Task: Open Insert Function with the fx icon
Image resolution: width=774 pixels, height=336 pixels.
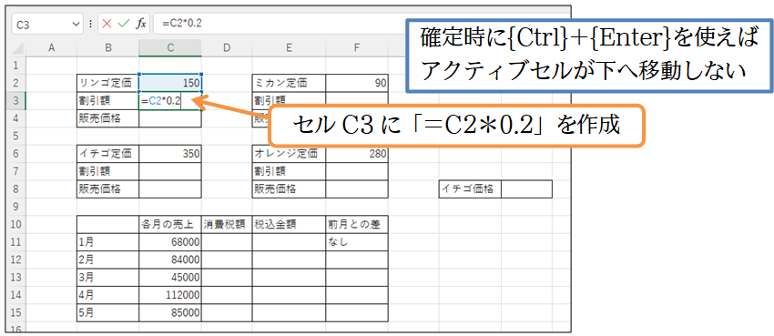Action: pyautogui.click(x=141, y=24)
